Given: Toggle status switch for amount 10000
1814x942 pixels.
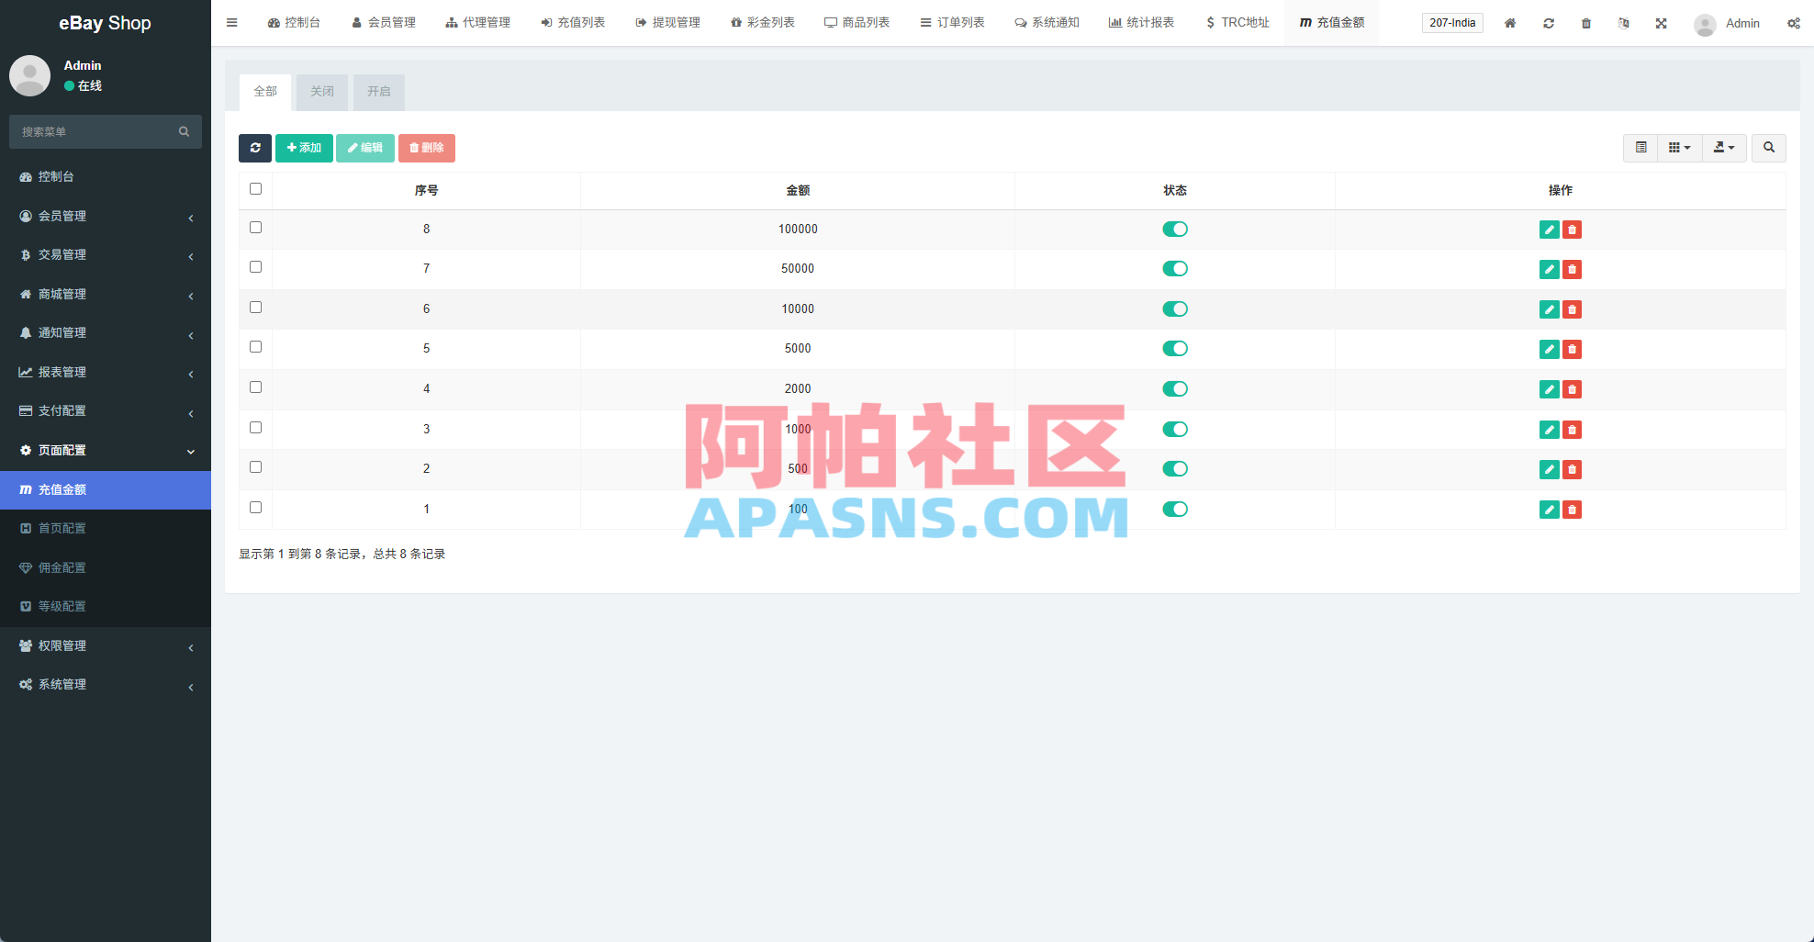Looking at the screenshot, I should pos(1175,309).
